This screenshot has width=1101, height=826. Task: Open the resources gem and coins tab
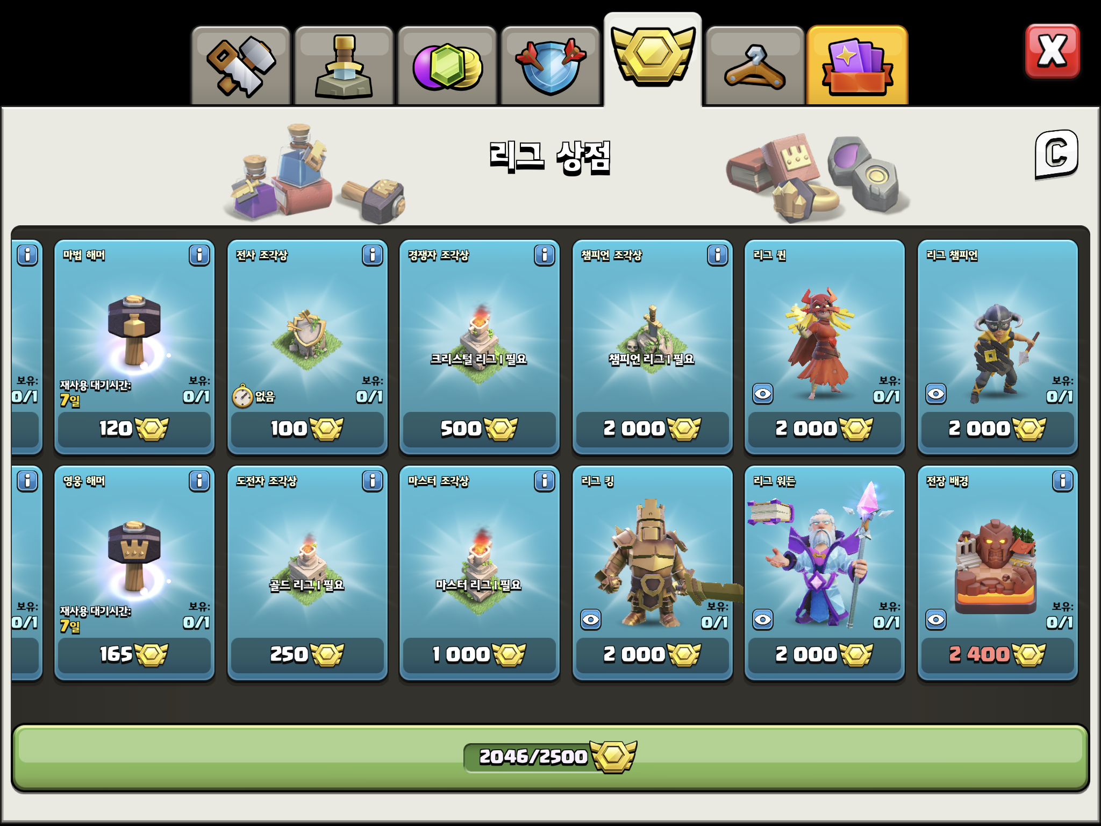pos(447,66)
